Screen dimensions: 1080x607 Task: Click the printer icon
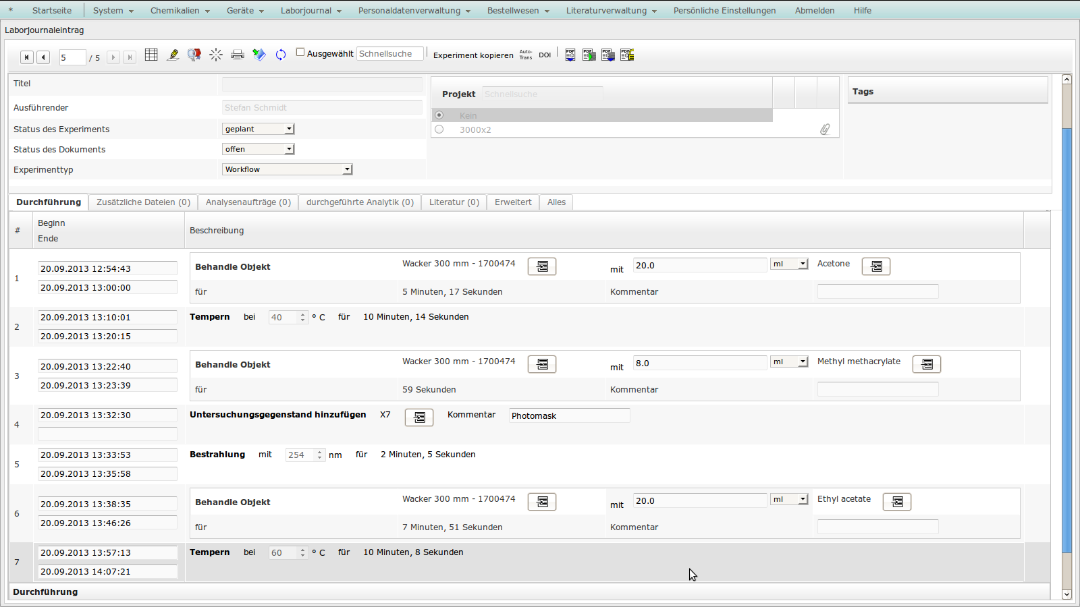pos(238,55)
